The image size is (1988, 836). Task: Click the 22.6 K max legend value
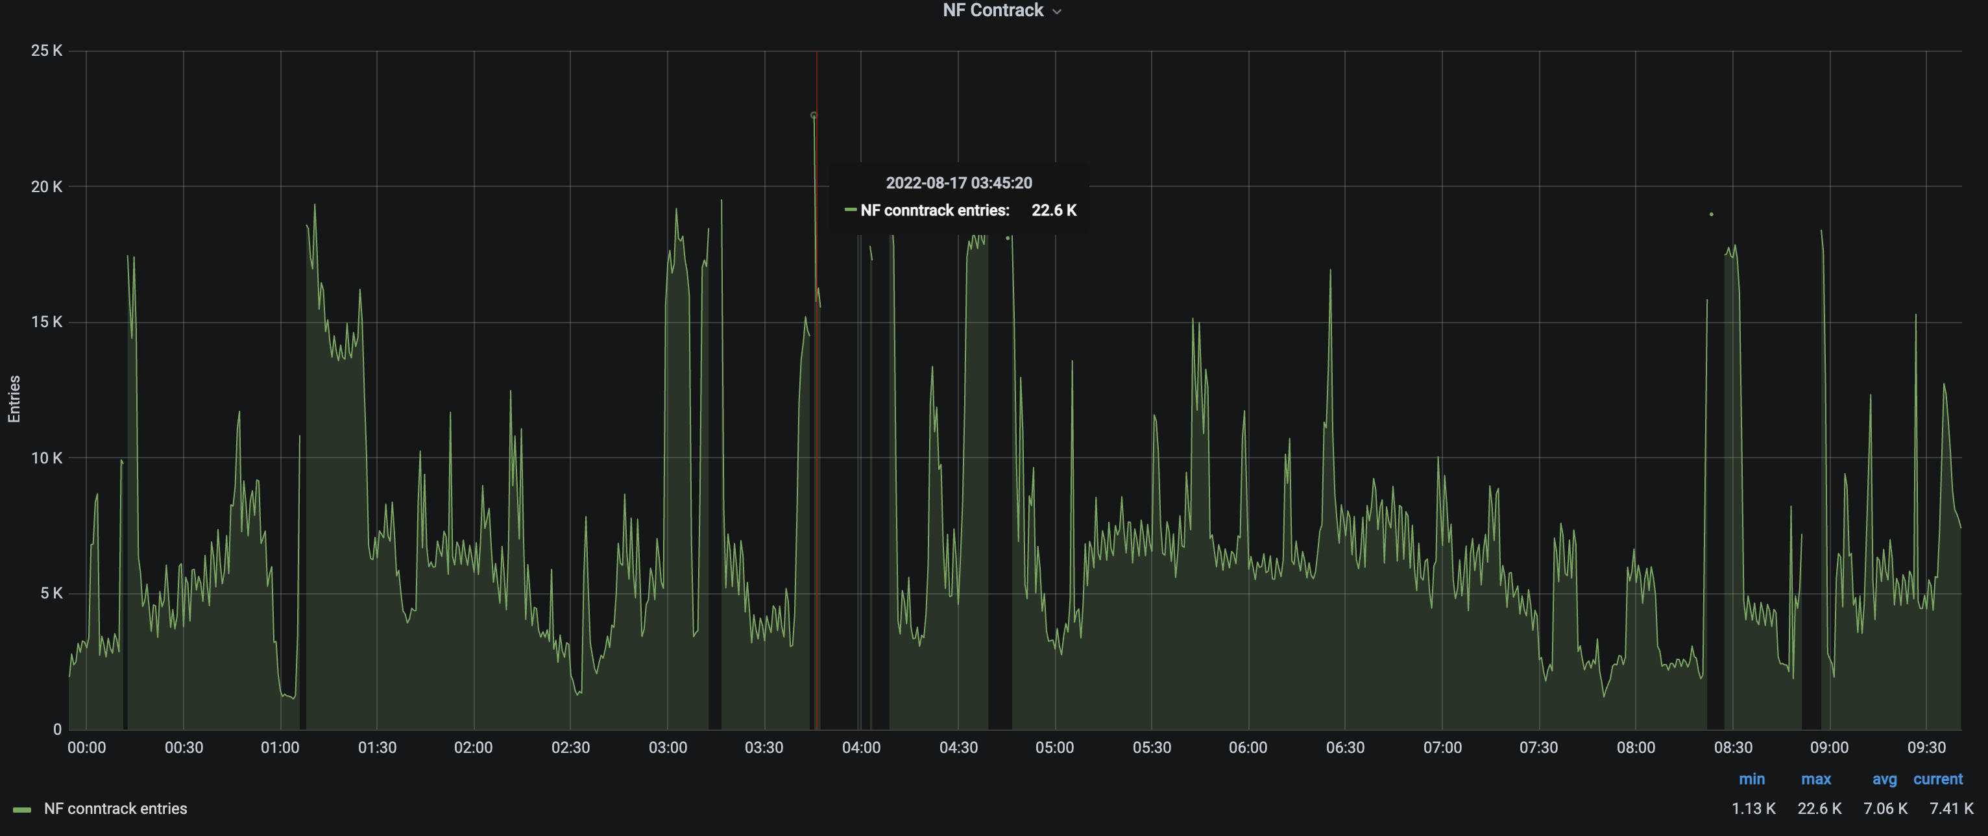coord(1819,808)
